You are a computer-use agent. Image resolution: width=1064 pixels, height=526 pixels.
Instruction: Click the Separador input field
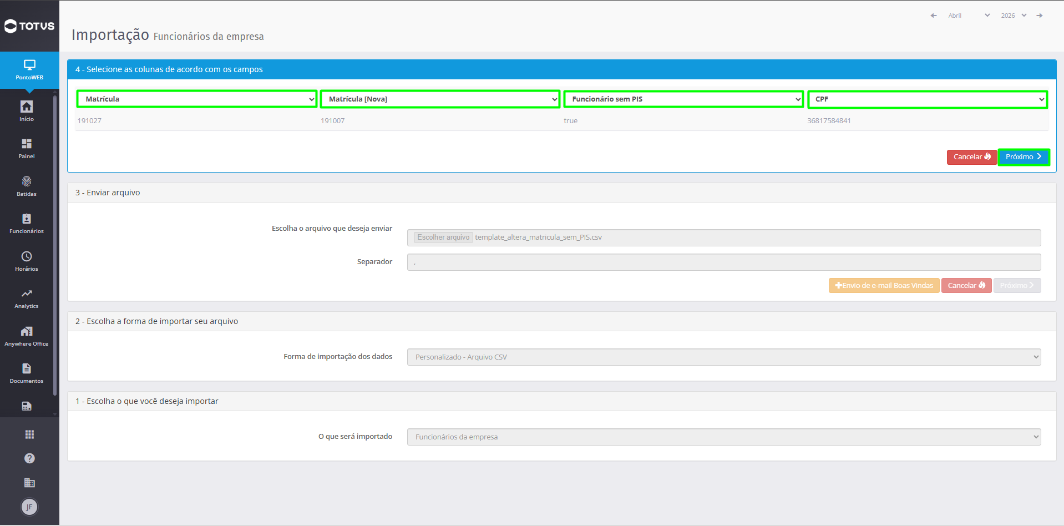coord(724,262)
